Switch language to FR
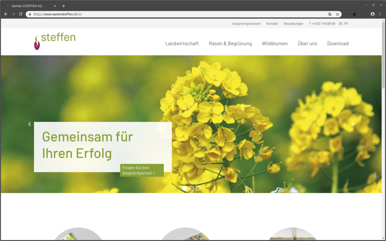 [346, 24]
